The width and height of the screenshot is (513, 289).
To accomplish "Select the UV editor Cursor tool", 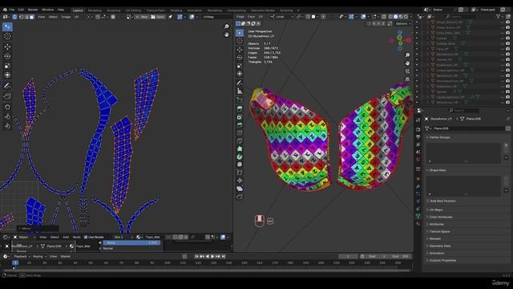I will (x=7, y=36).
